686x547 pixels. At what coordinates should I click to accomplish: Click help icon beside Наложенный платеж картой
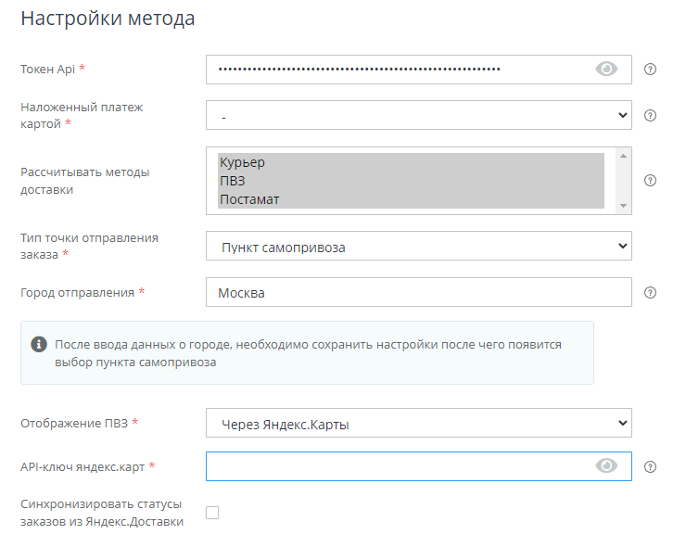[x=650, y=116]
